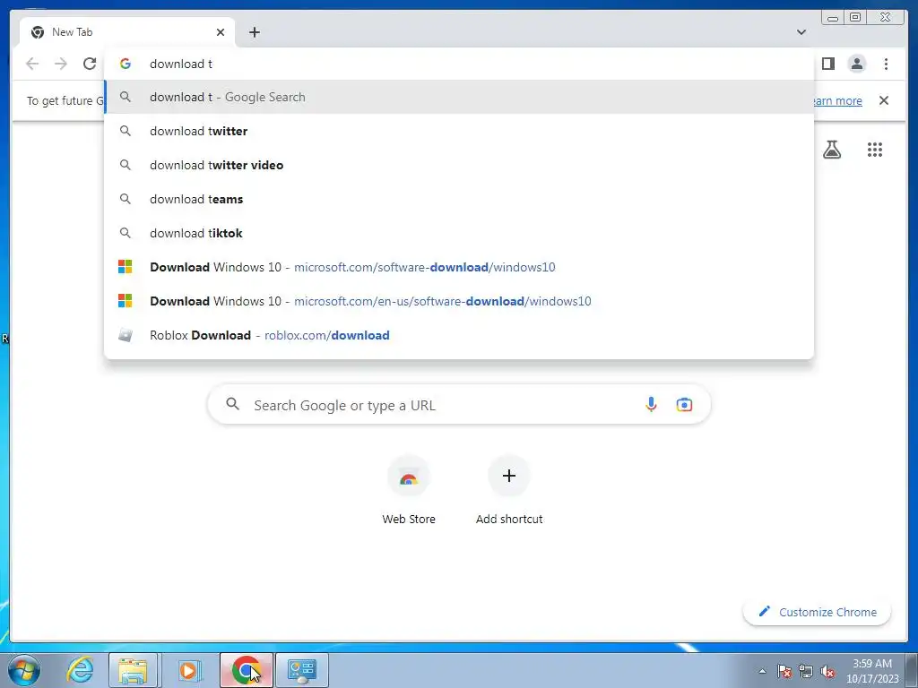Open the network status tray icon

pyautogui.click(x=806, y=671)
